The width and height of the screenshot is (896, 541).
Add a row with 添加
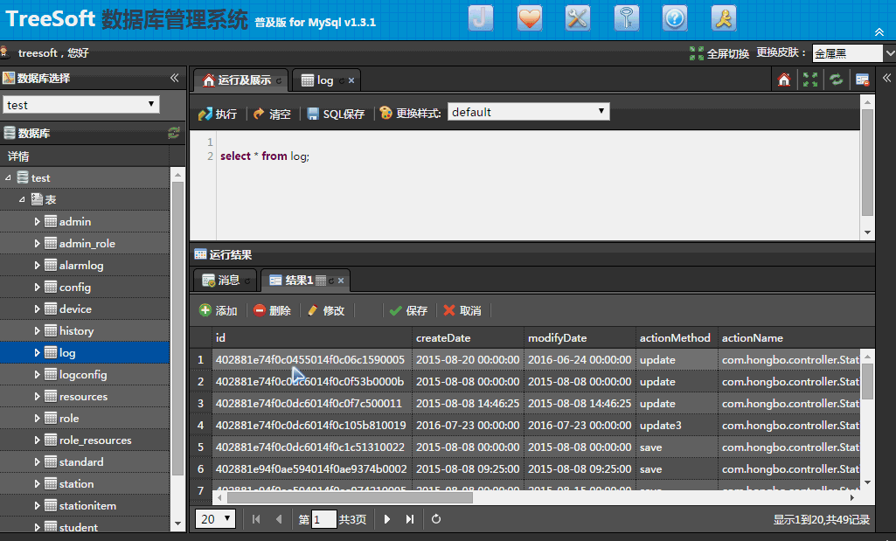point(218,310)
